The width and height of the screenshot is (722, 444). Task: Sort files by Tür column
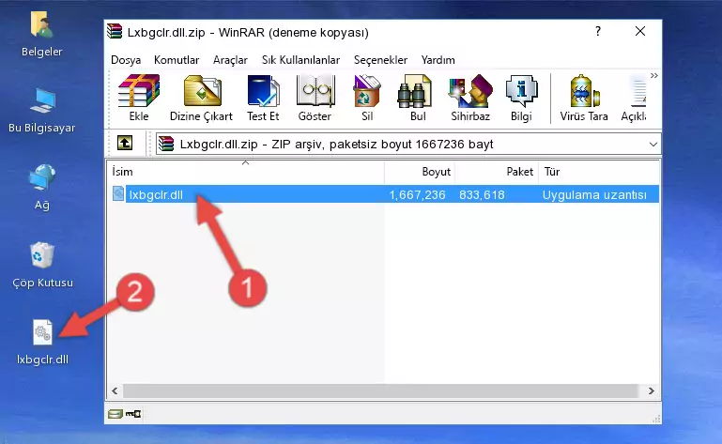pyautogui.click(x=599, y=172)
